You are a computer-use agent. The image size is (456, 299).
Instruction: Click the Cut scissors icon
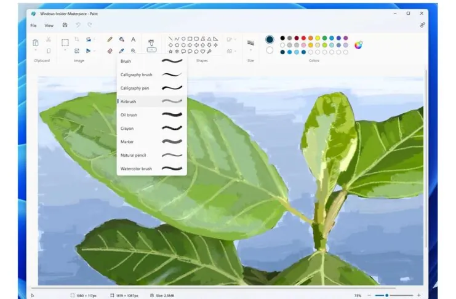49,39
